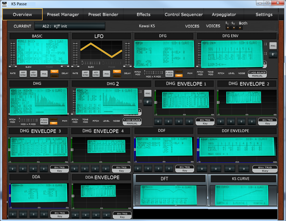Open the current preset A12 KjT init selector
The width and height of the screenshot is (286, 221).
pos(70,26)
